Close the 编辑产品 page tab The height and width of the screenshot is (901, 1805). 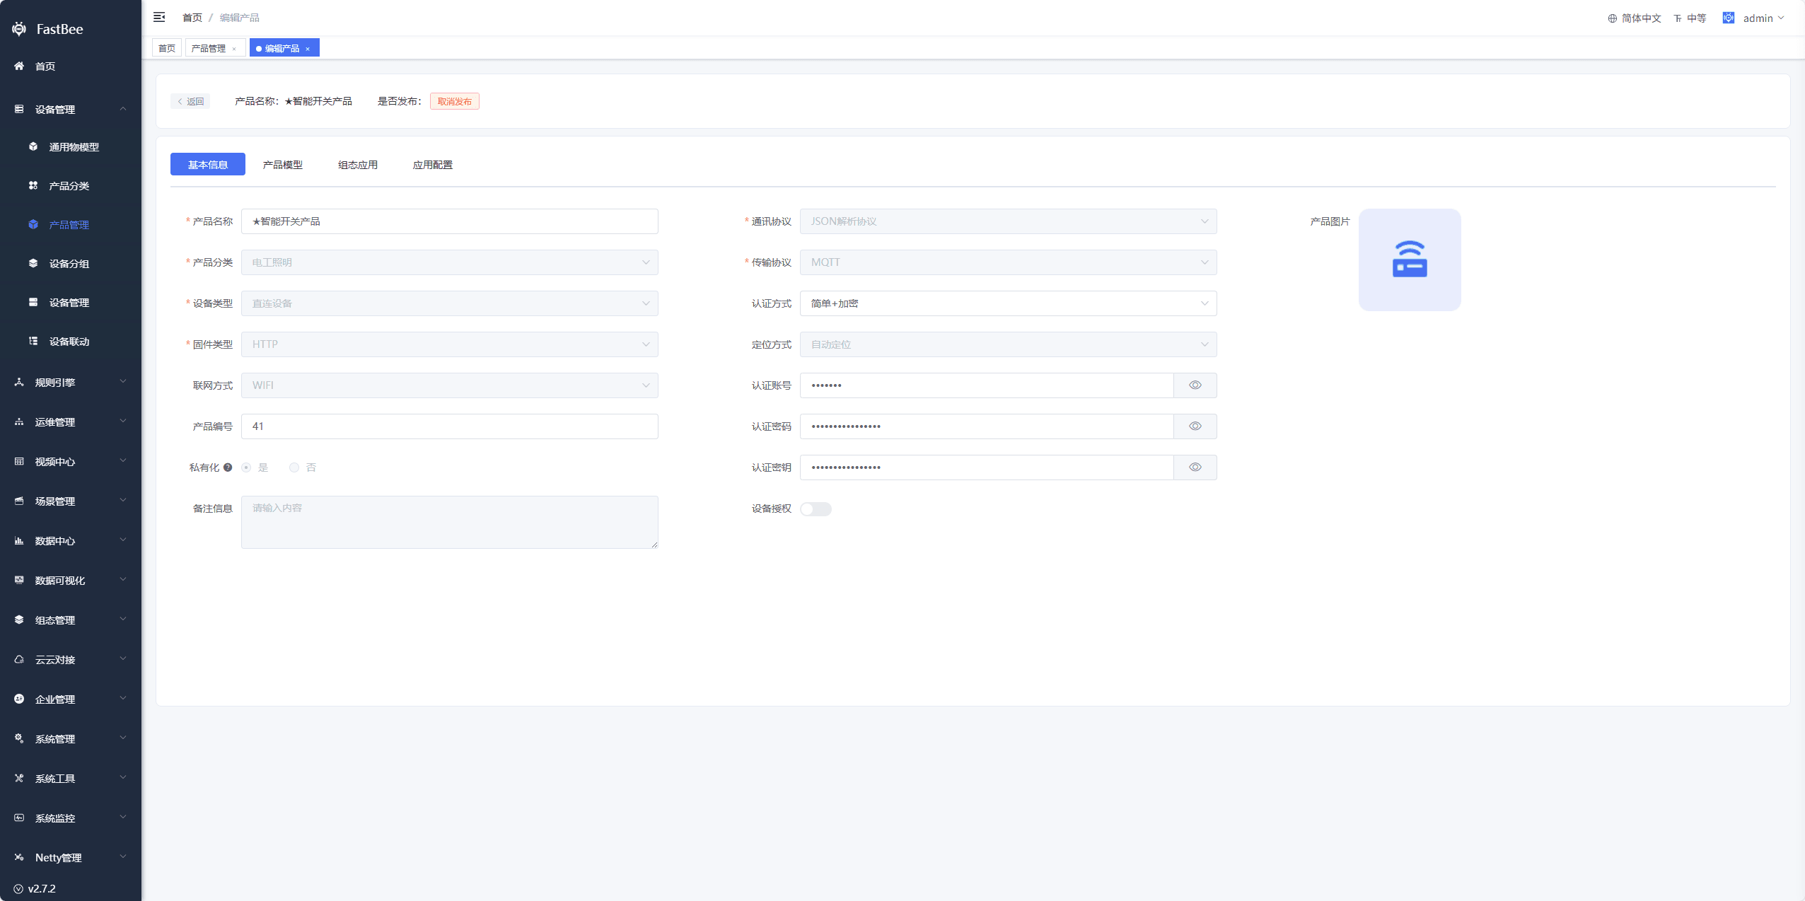click(308, 49)
